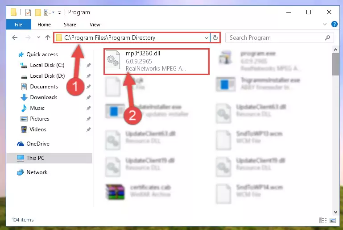Click pin icon next to Pictures
This screenshot has height=230, width=343.
tap(89, 119)
